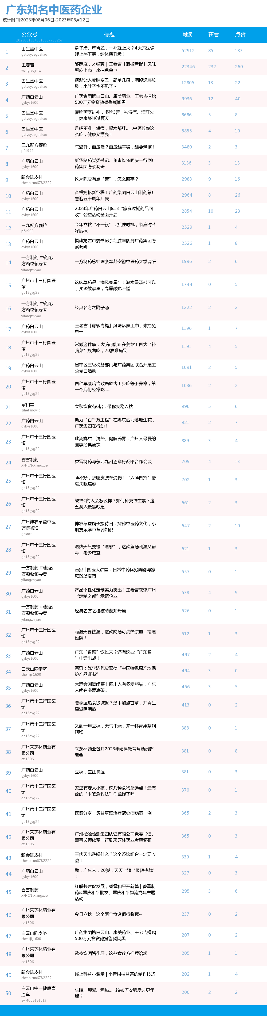Screen dimensions: 267x1016
Task: Open article 一方制药总经理张军赴安徽中医药大学调研
Action: coord(115,262)
